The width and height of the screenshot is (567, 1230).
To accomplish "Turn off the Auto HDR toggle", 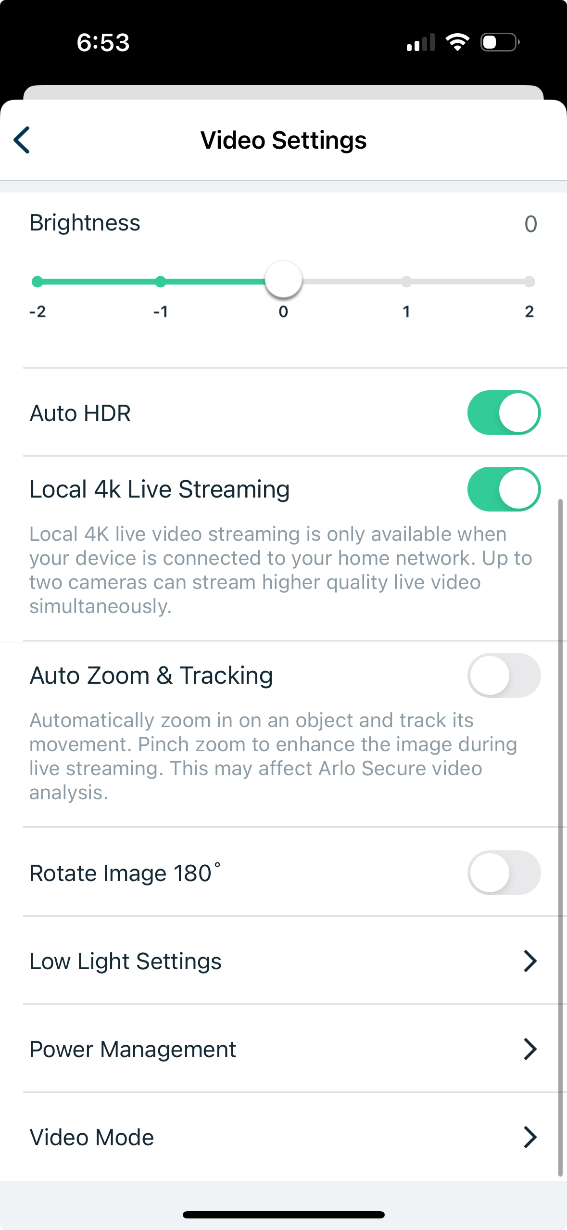I will [x=504, y=412].
